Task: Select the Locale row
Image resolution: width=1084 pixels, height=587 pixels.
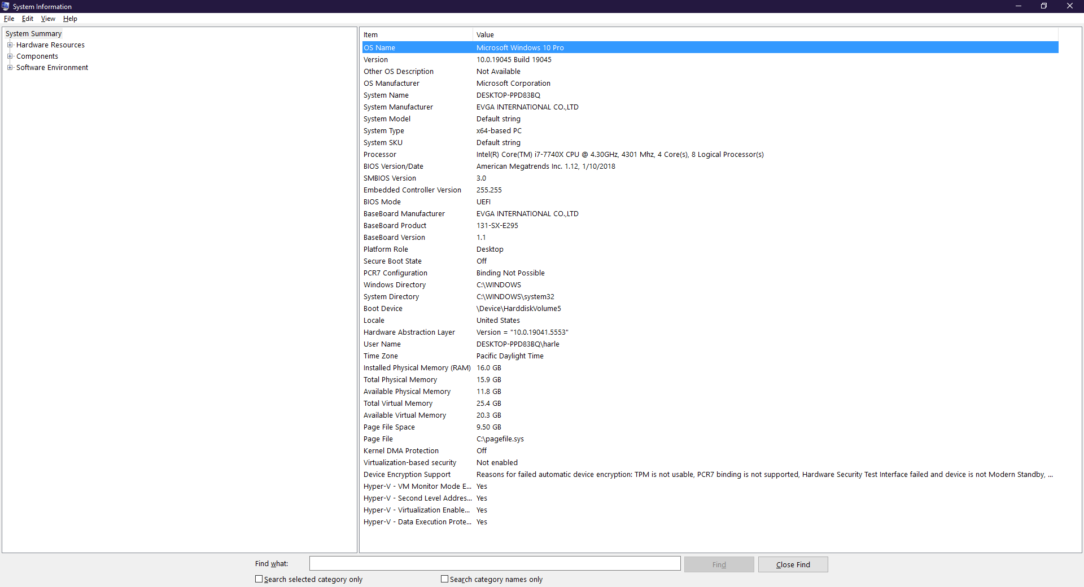Action: click(x=710, y=321)
